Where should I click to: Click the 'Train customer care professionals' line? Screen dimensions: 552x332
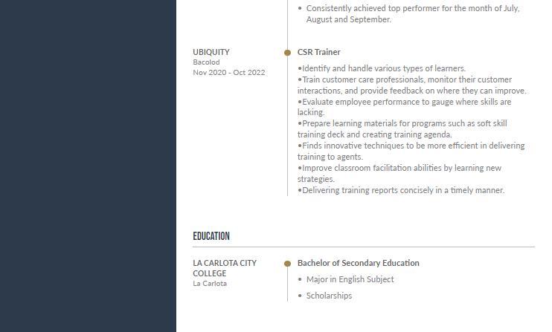click(411, 85)
